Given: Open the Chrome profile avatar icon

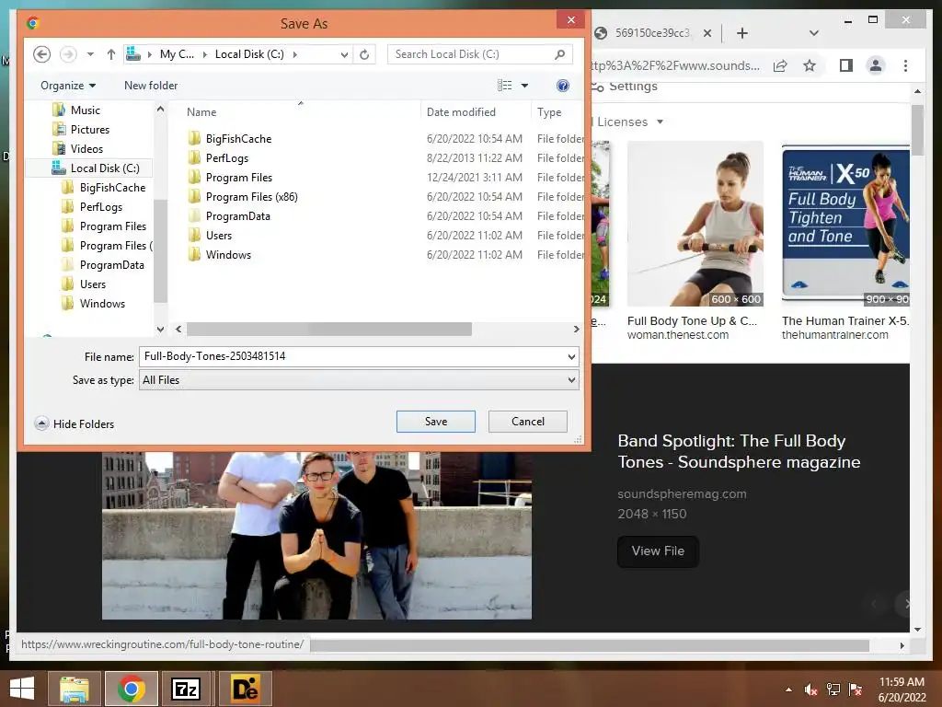Looking at the screenshot, I should [x=876, y=65].
